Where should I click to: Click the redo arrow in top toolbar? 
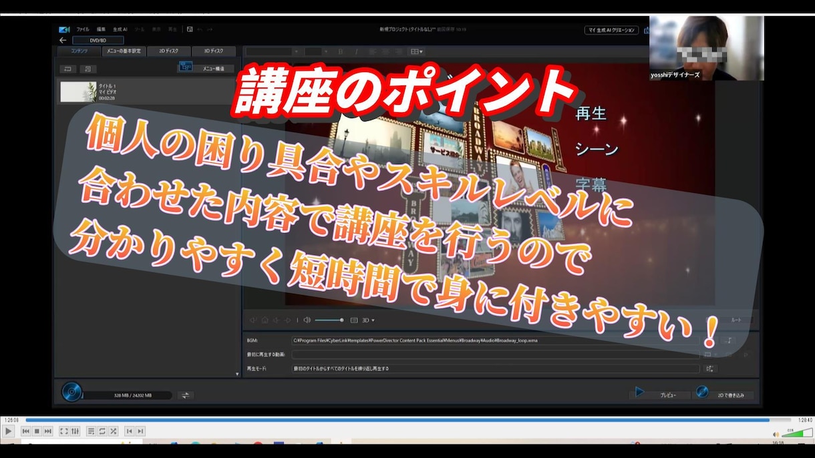210,29
